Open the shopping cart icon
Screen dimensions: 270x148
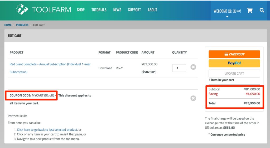tap(250, 11)
